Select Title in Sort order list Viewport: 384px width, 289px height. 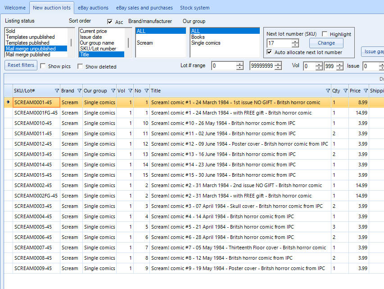[x=102, y=55]
